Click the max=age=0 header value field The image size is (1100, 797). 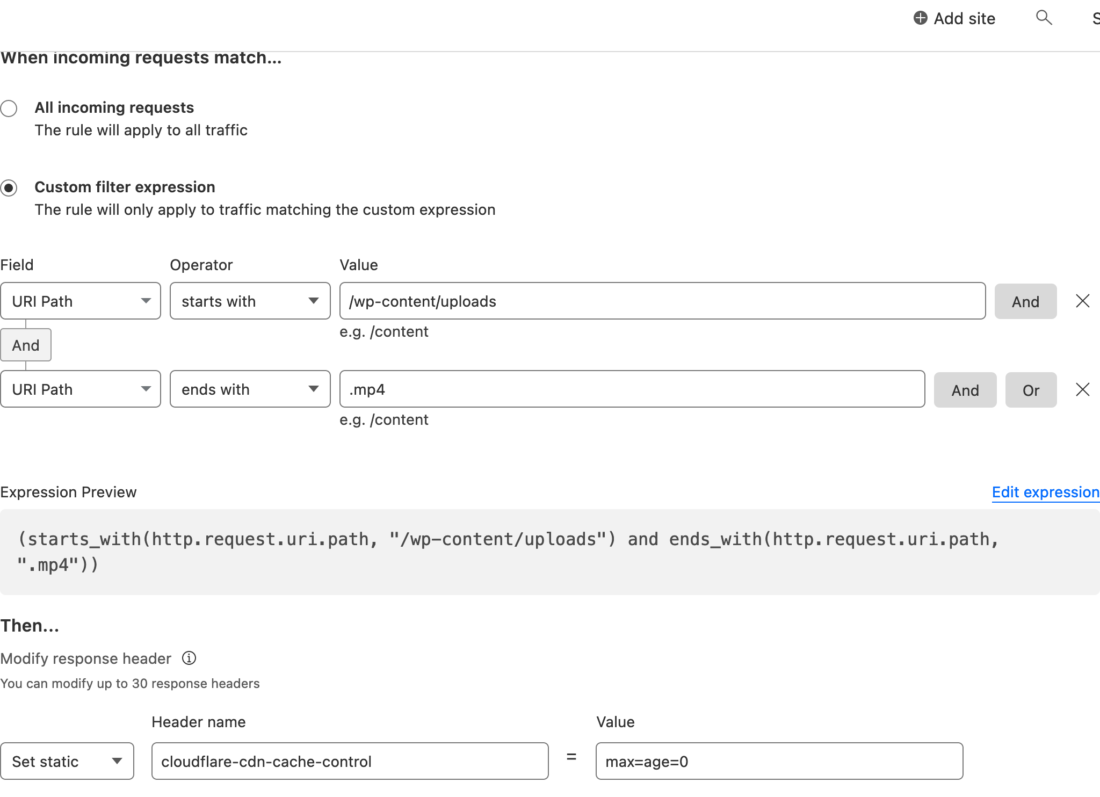(779, 761)
